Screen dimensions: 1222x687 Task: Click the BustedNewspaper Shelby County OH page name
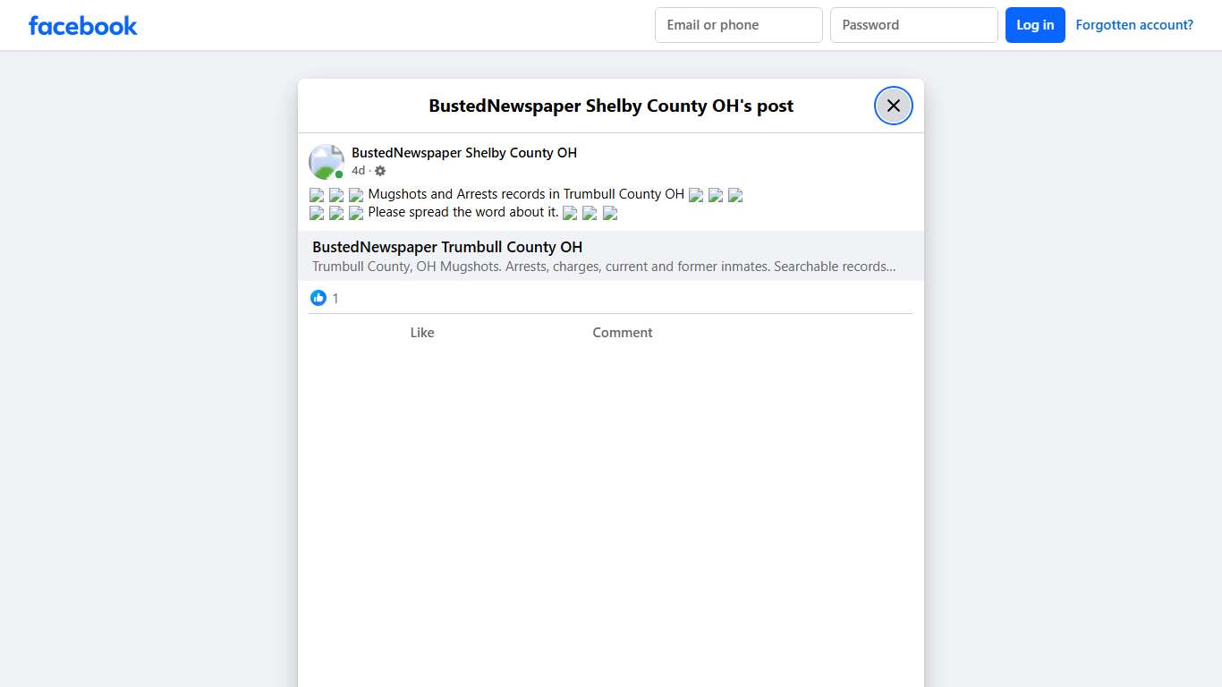coord(463,152)
